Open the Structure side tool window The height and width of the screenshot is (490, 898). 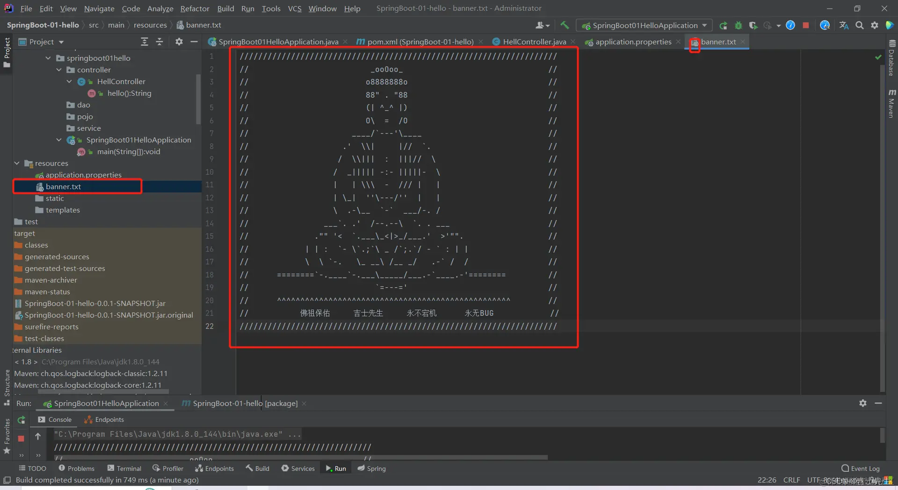coord(7,387)
